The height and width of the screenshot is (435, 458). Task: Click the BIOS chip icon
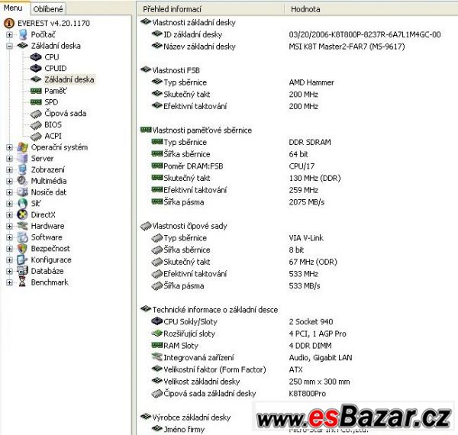point(36,125)
